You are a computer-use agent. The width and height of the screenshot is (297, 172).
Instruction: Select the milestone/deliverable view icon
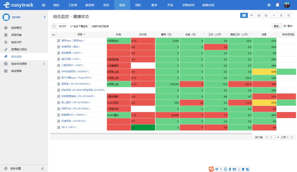pos(266,15)
